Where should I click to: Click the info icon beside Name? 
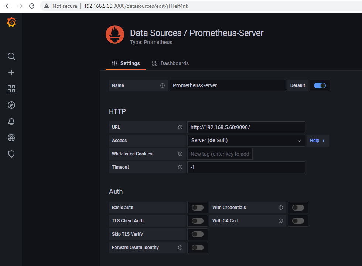(163, 85)
